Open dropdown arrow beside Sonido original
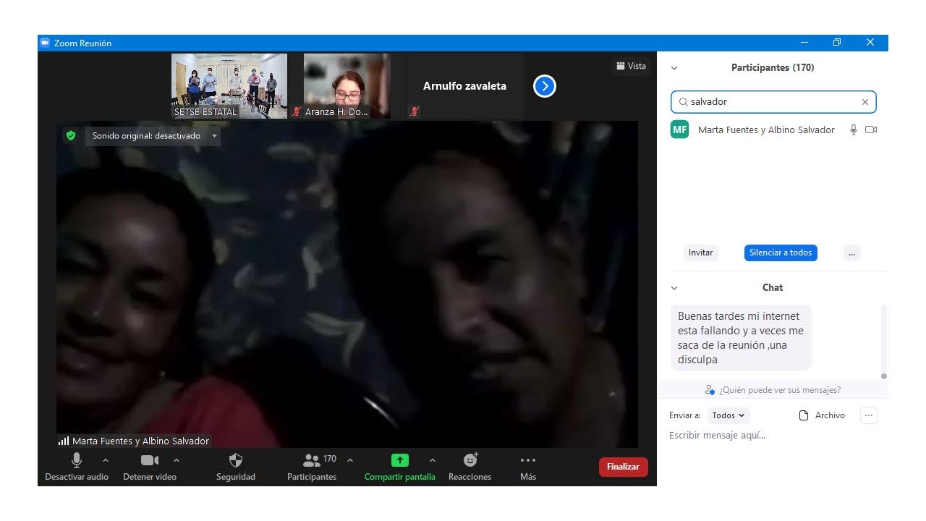Viewport: 926px width, 521px height. 214,136
